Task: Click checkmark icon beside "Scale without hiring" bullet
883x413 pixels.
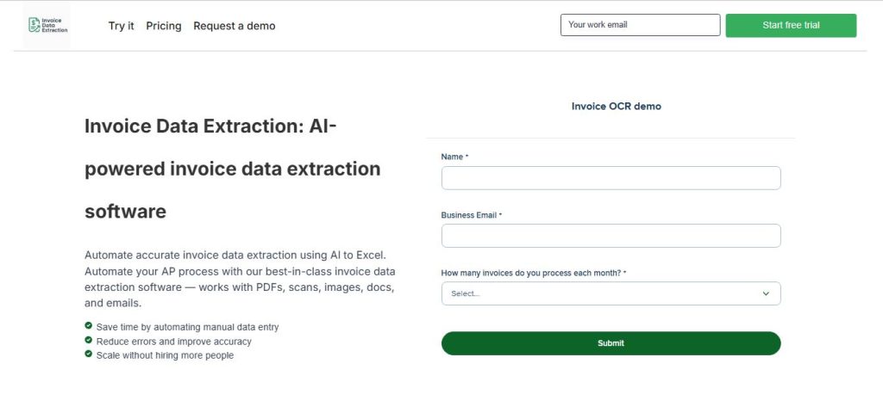Action: point(88,354)
